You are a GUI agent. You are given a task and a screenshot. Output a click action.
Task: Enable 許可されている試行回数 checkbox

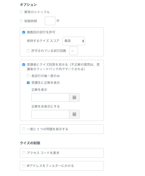(28, 51)
